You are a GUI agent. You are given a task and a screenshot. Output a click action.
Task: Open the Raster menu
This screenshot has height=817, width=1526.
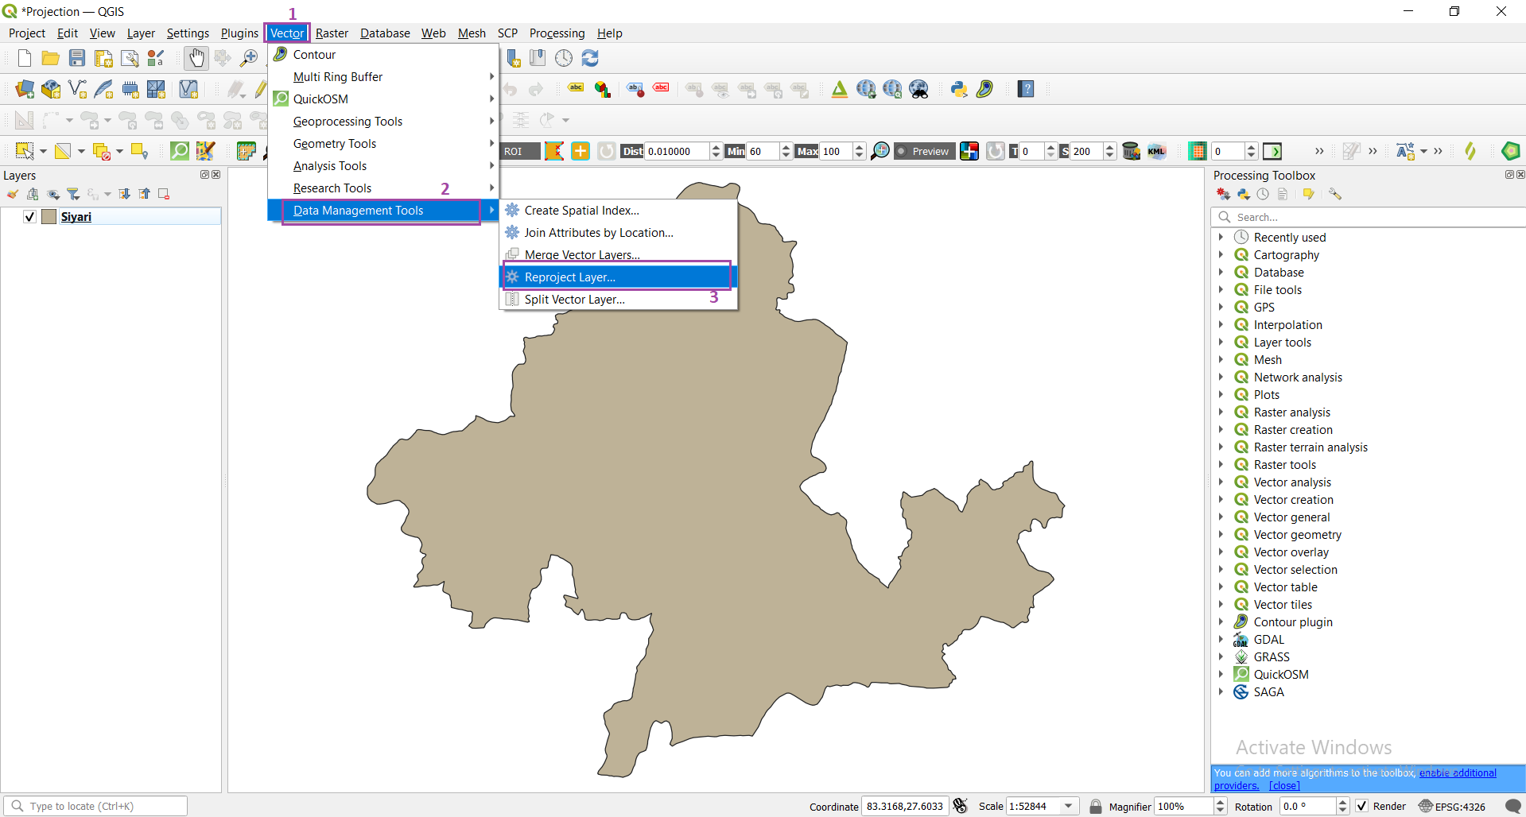pos(332,33)
